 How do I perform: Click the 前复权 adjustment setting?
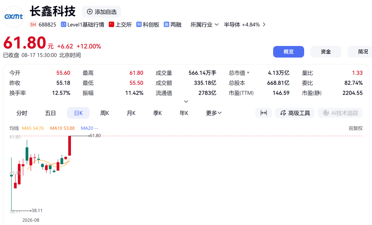point(355,128)
